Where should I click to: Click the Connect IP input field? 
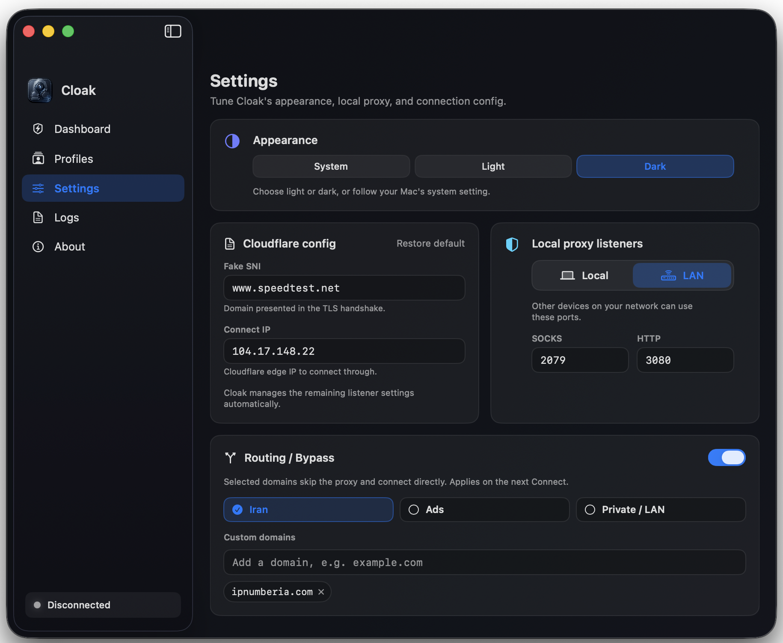click(344, 351)
